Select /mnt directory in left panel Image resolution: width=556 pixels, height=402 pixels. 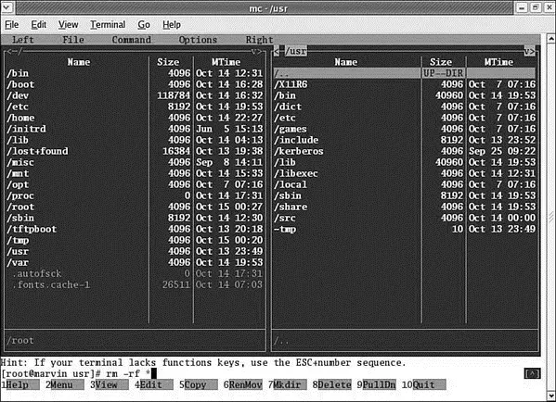point(135,173)
